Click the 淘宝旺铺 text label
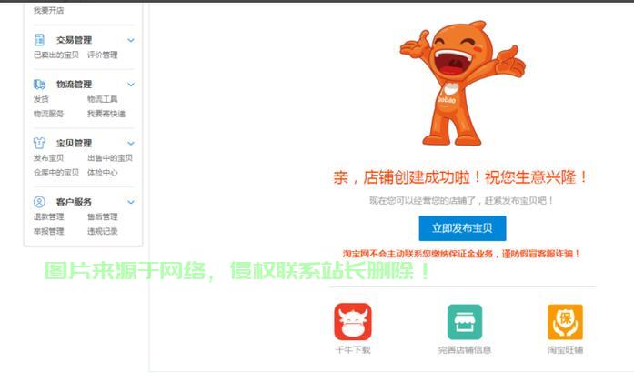This screenshot has width=634, height=392. (x=565, y=349)
